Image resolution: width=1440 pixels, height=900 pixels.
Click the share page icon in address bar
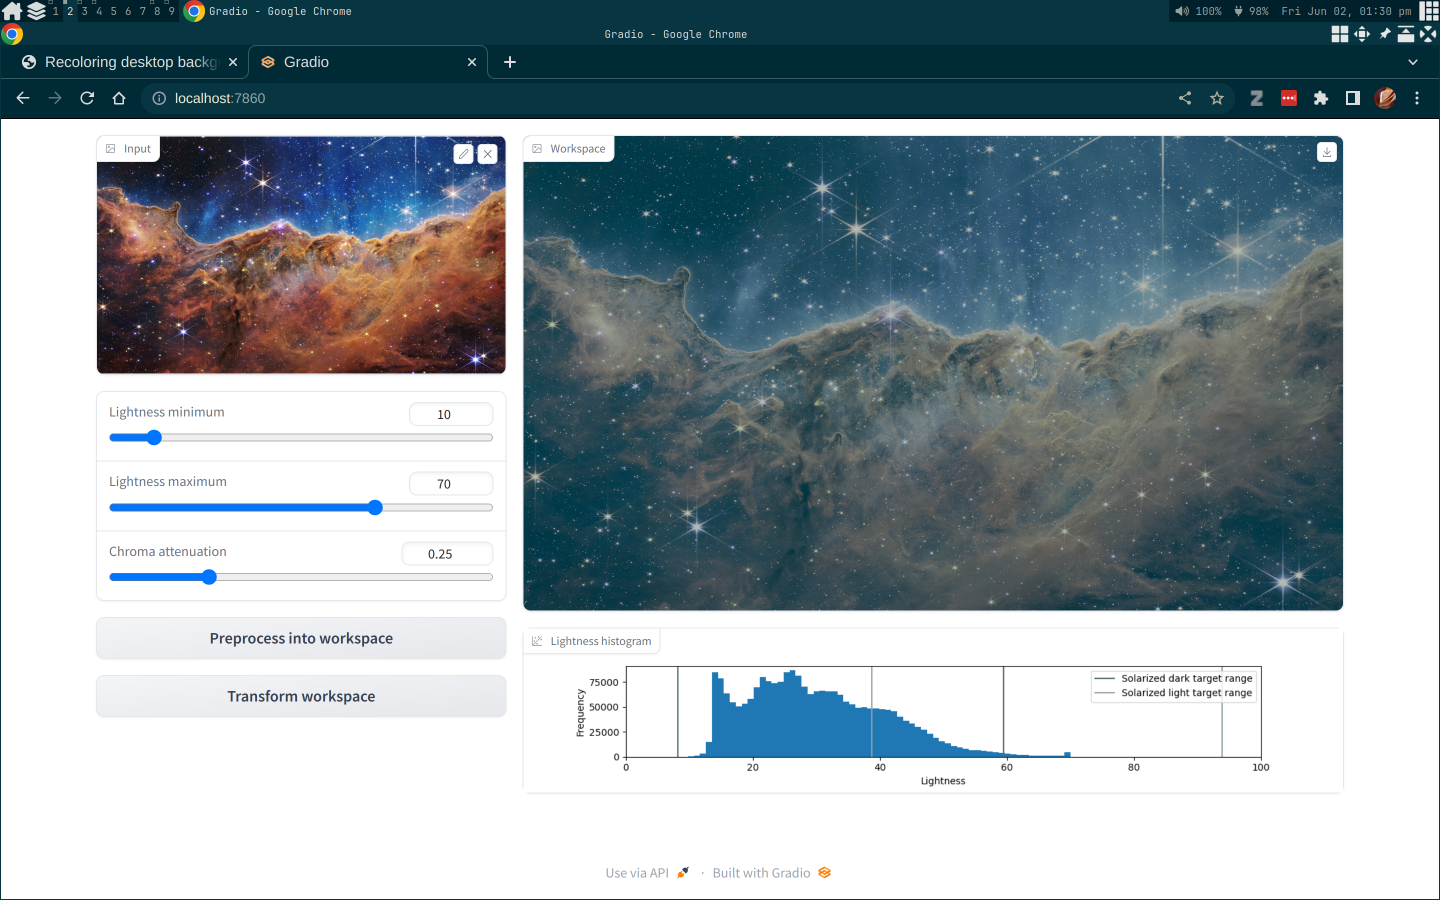(x=1184, y=98)
